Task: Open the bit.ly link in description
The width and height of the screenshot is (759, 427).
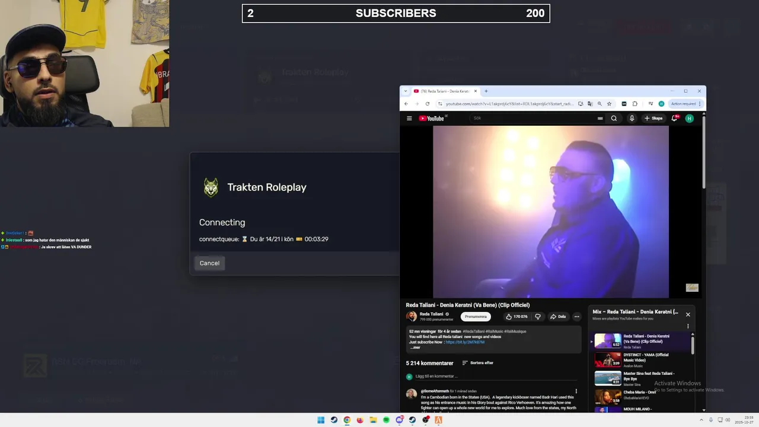Action: pyautogui.click(x=465, y=342)
